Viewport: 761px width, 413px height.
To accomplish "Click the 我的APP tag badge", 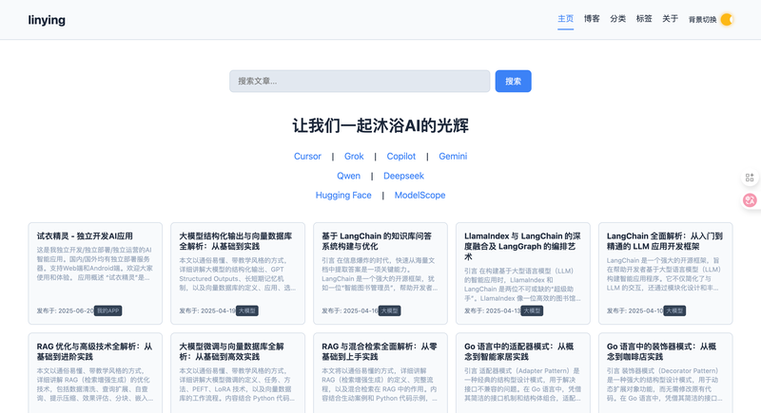I will tap(107, 310).
